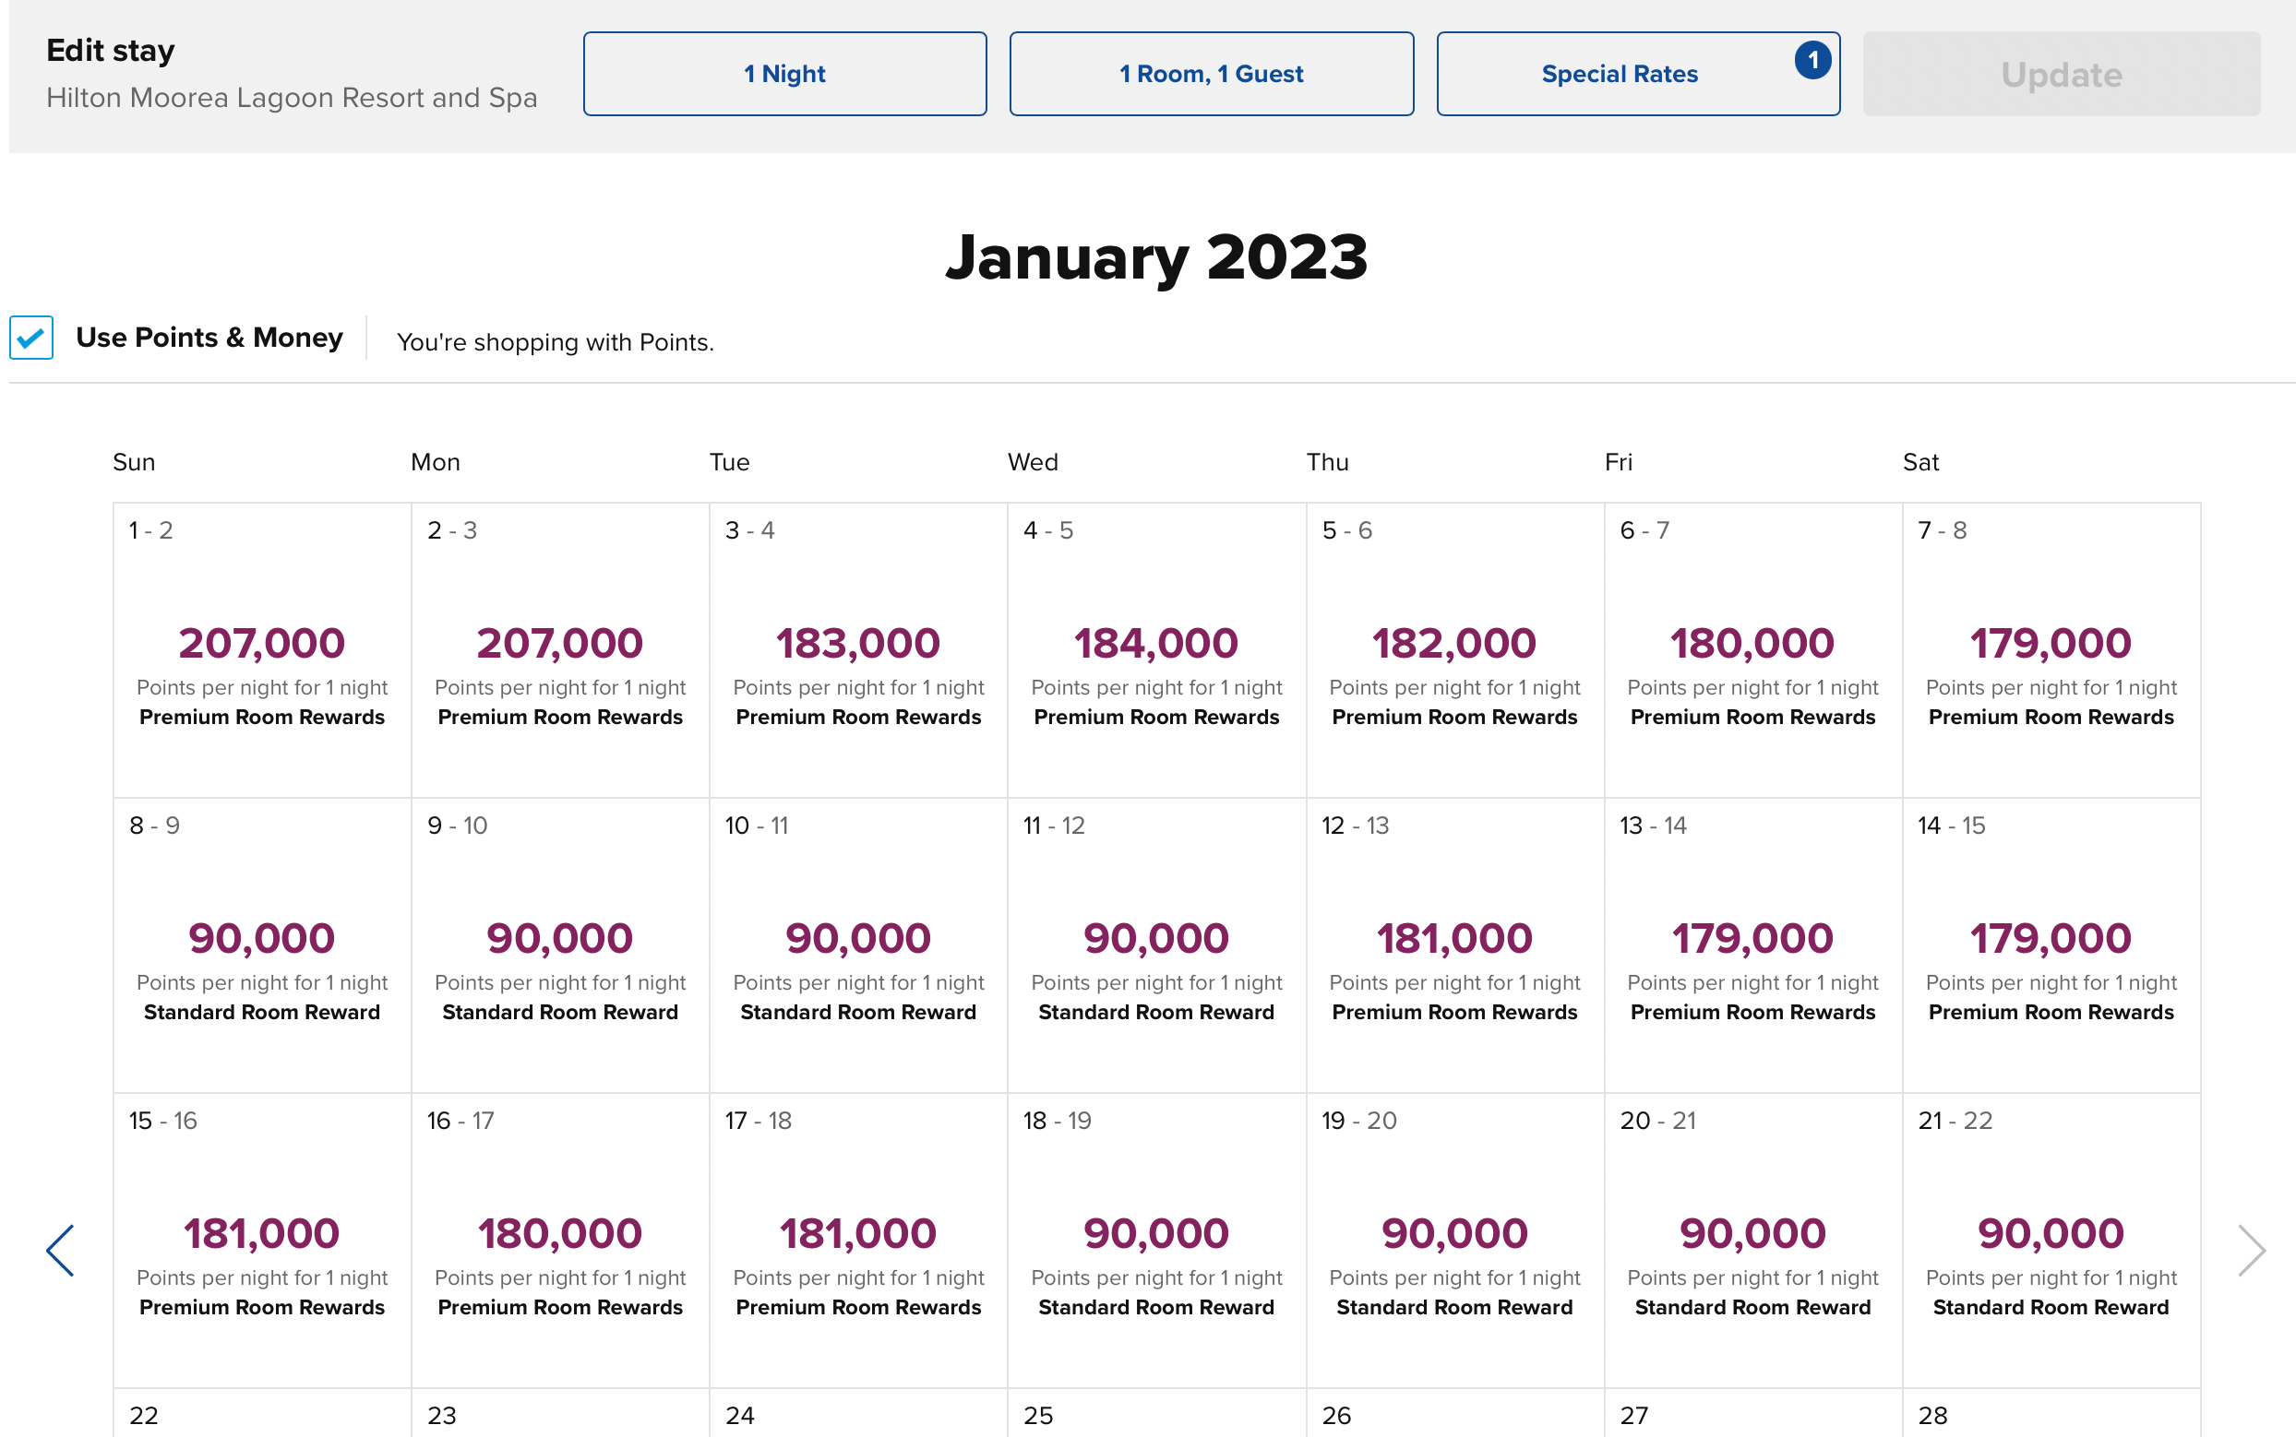Screen dimensions: 2296x1437
Task: Select Jan 10 - 11 Standard Room Reward
Action: [858, 945]
